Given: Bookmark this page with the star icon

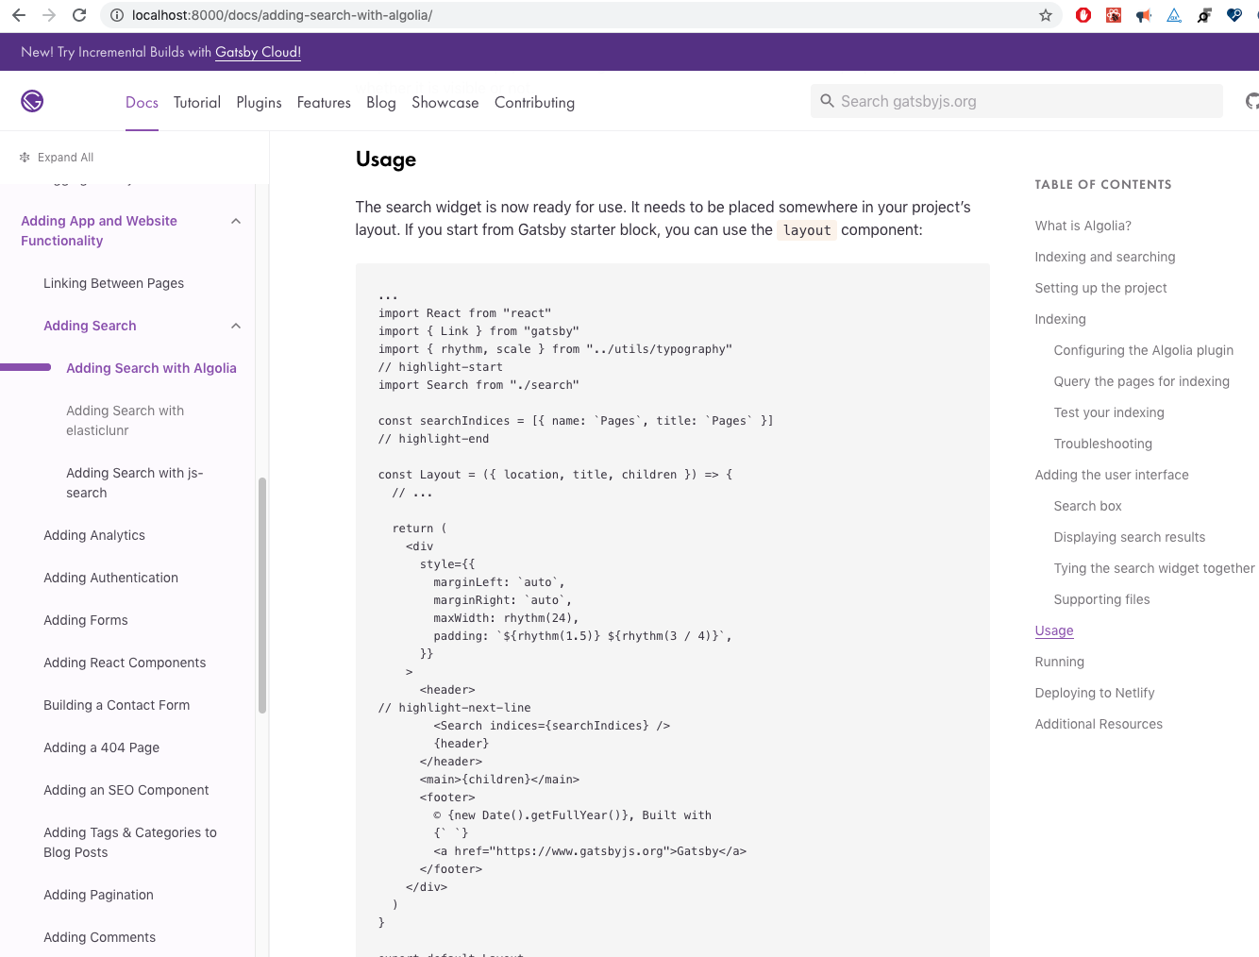Looking at the screenshot, I should (1046, 15).
